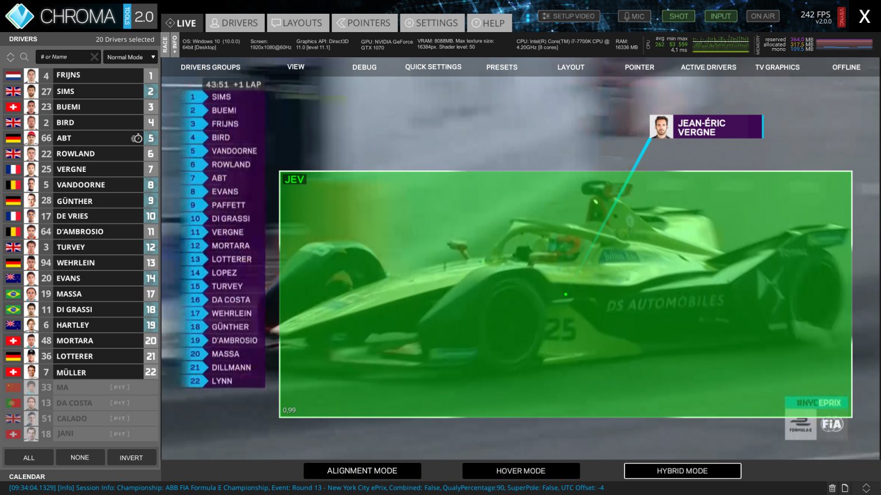Image resolution: width=881 pixels, height=495 pixels.
Task: Enable the MIC input on the top bar
Action: (634, 16)
